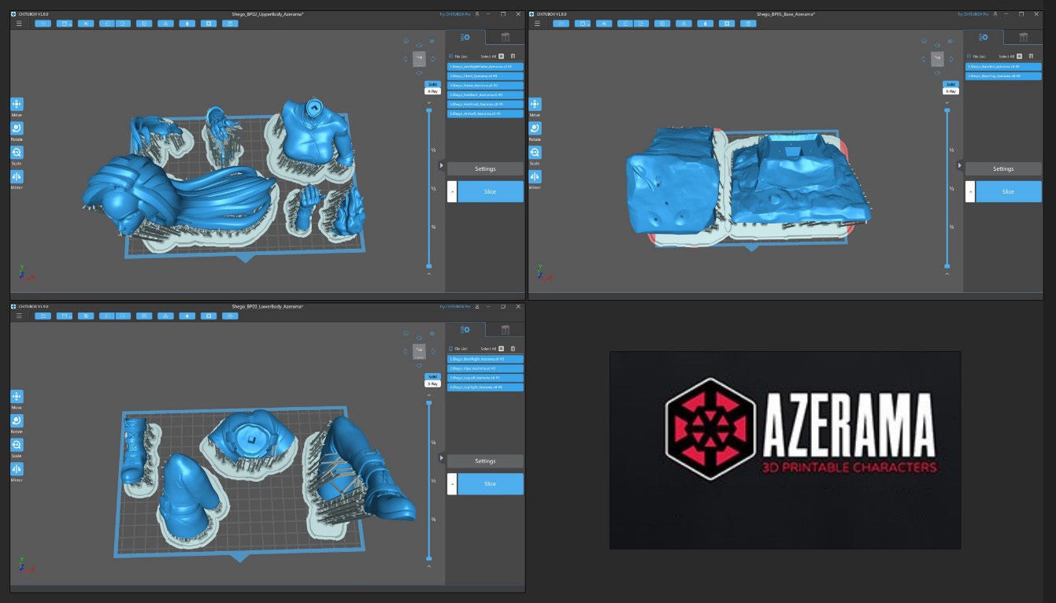Switch to support tab in LowerBody window
Viewport: 1056px width, 603px height.
pyautogui.click(x=505, y=329)
